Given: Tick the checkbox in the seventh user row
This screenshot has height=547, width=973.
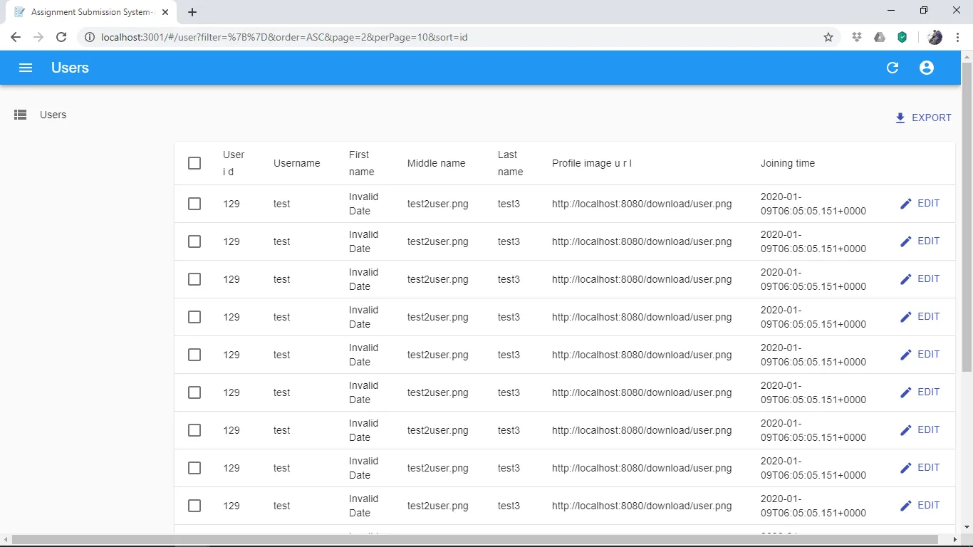Looking at the screenshot, I should click(194, 430).
